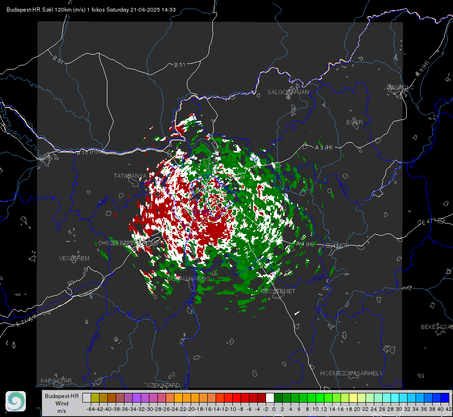The height and width of the screenshot is (417, 453).
Task: Click the A 4 (H) road label
Action: (x=305, y=244)
